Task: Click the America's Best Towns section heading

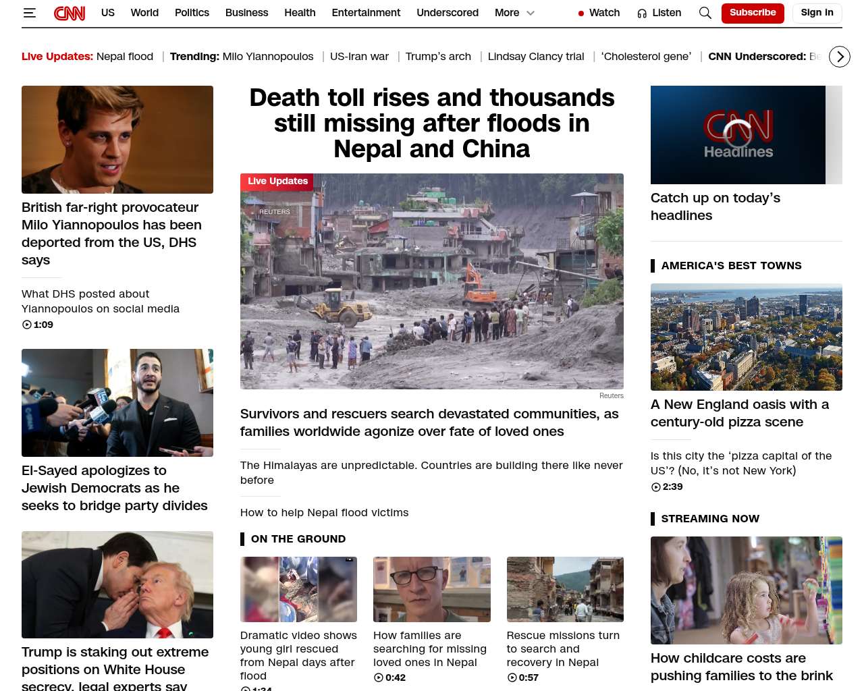Action: tap(731, 266)
